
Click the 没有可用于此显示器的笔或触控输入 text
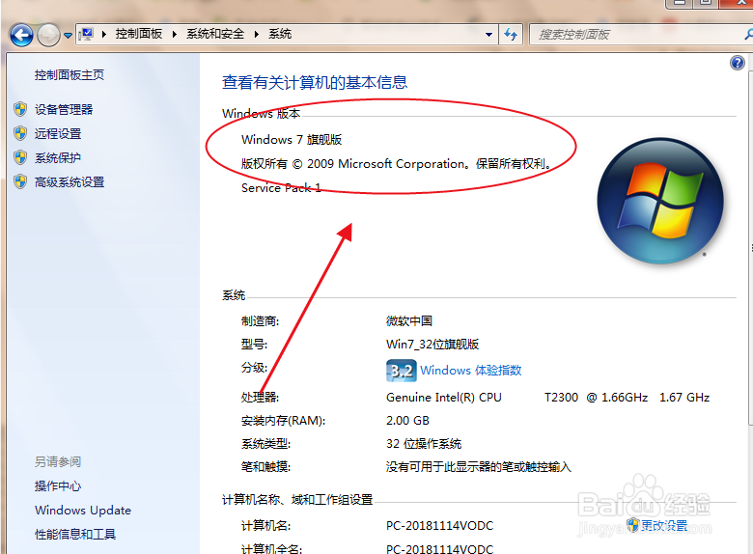point(479,466)
